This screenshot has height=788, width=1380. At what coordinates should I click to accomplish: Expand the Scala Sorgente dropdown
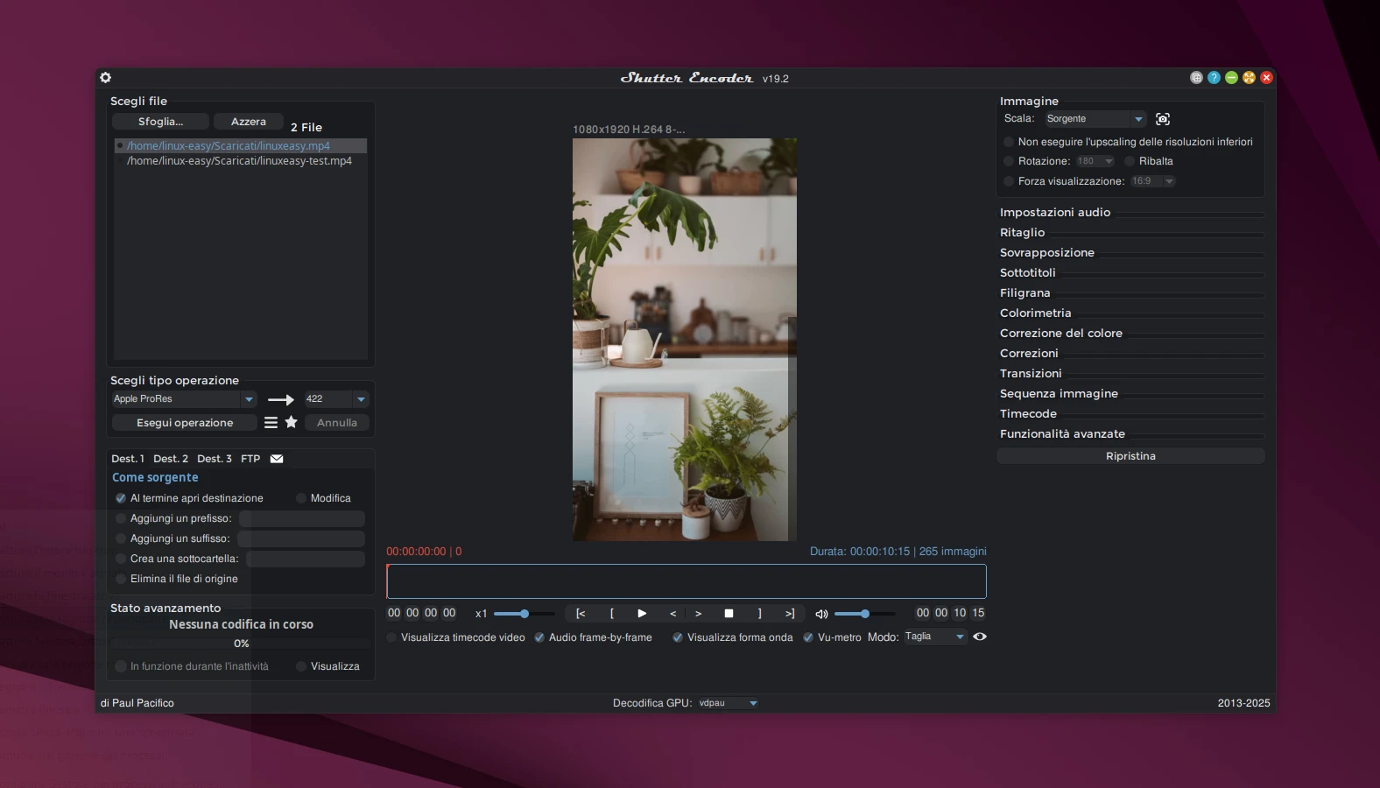point(1095,119)
